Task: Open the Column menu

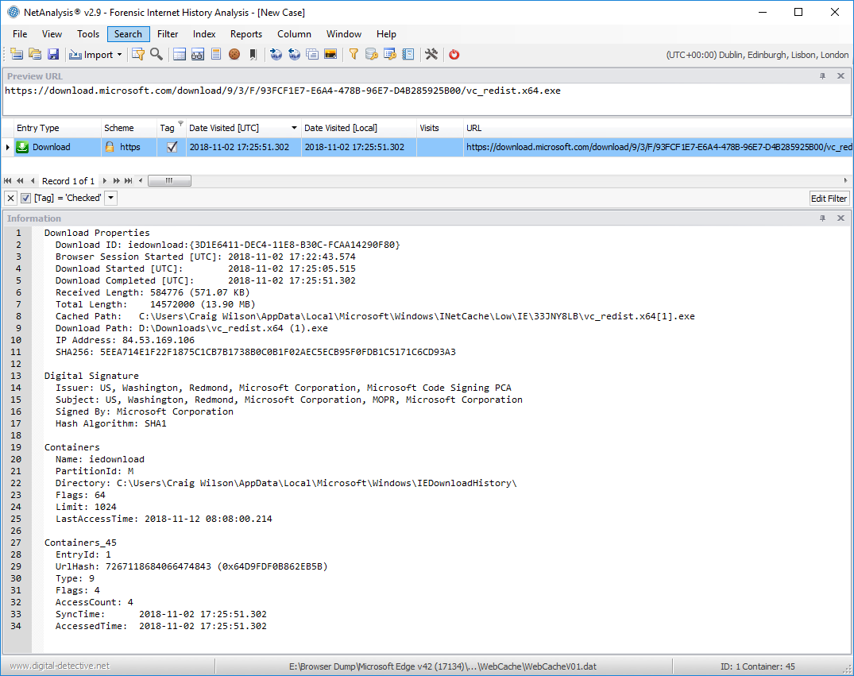Action: pyautogui.click(x=294, y=34)
